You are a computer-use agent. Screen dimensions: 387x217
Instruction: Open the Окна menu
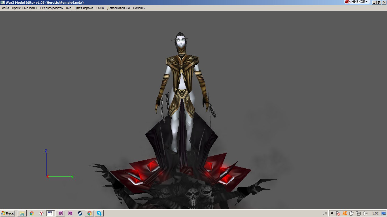click(100, 8)
